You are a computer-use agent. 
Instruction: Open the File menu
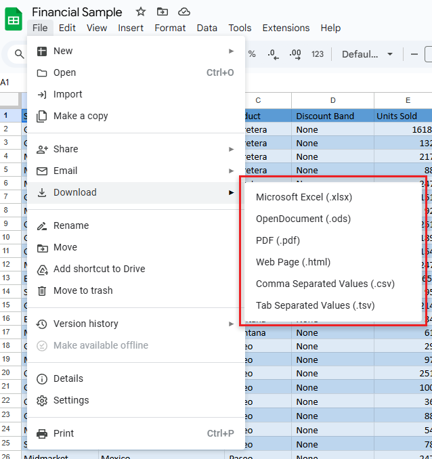tap(40, 28)
